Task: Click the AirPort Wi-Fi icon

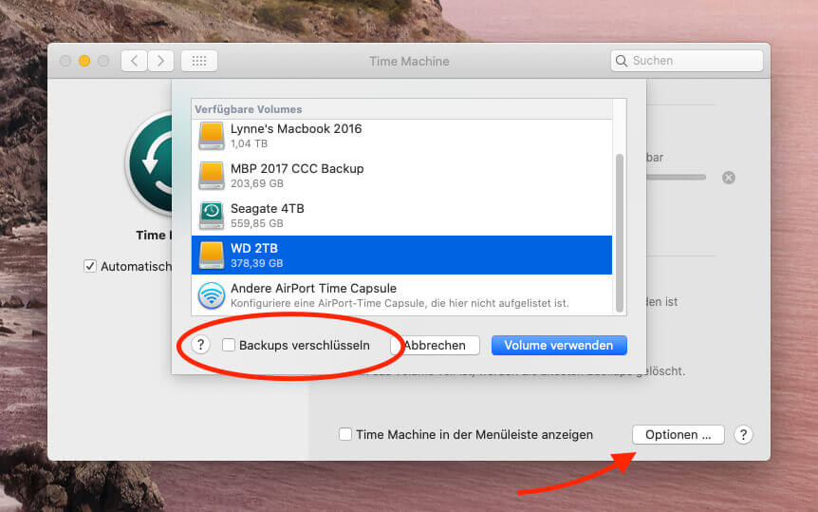Action: (212, 295)
